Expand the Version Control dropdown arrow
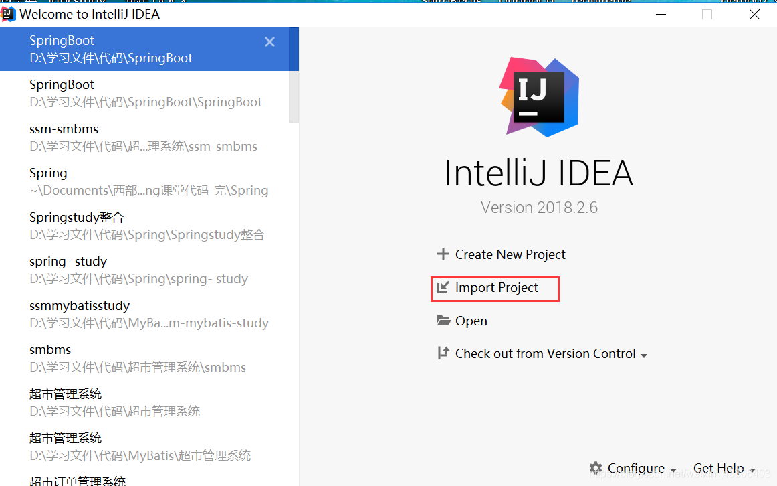Viewport: 777px width, 486px height. point(644,355)
